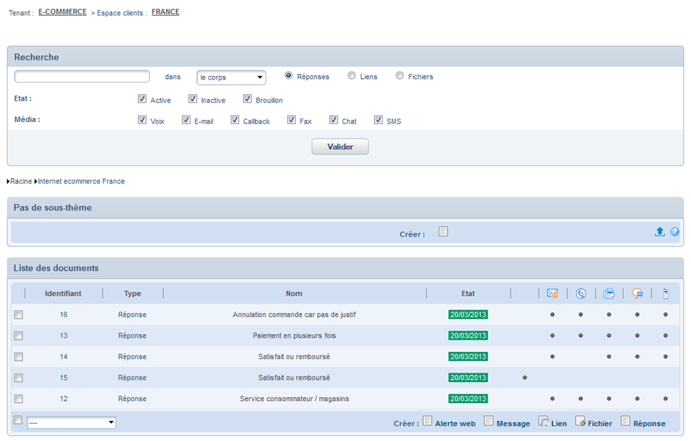Toggle the Chat media checkbox

333,120
